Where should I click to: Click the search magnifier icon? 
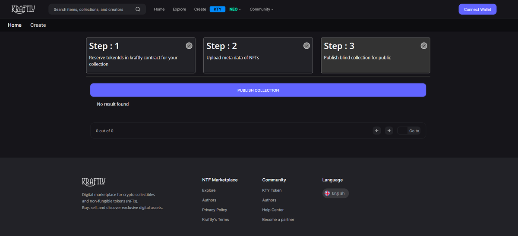click(138, 9)
